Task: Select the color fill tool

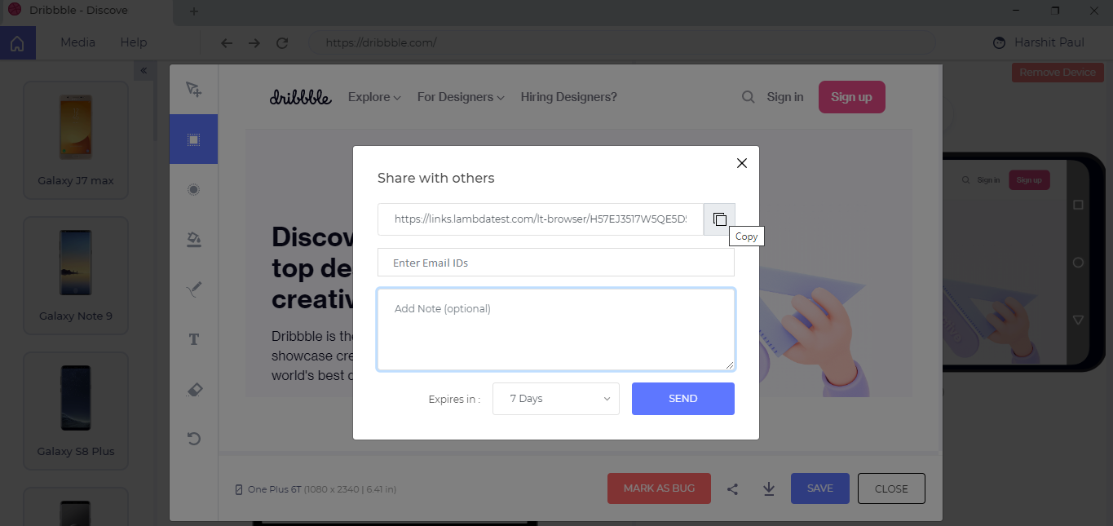Action: 194,239
